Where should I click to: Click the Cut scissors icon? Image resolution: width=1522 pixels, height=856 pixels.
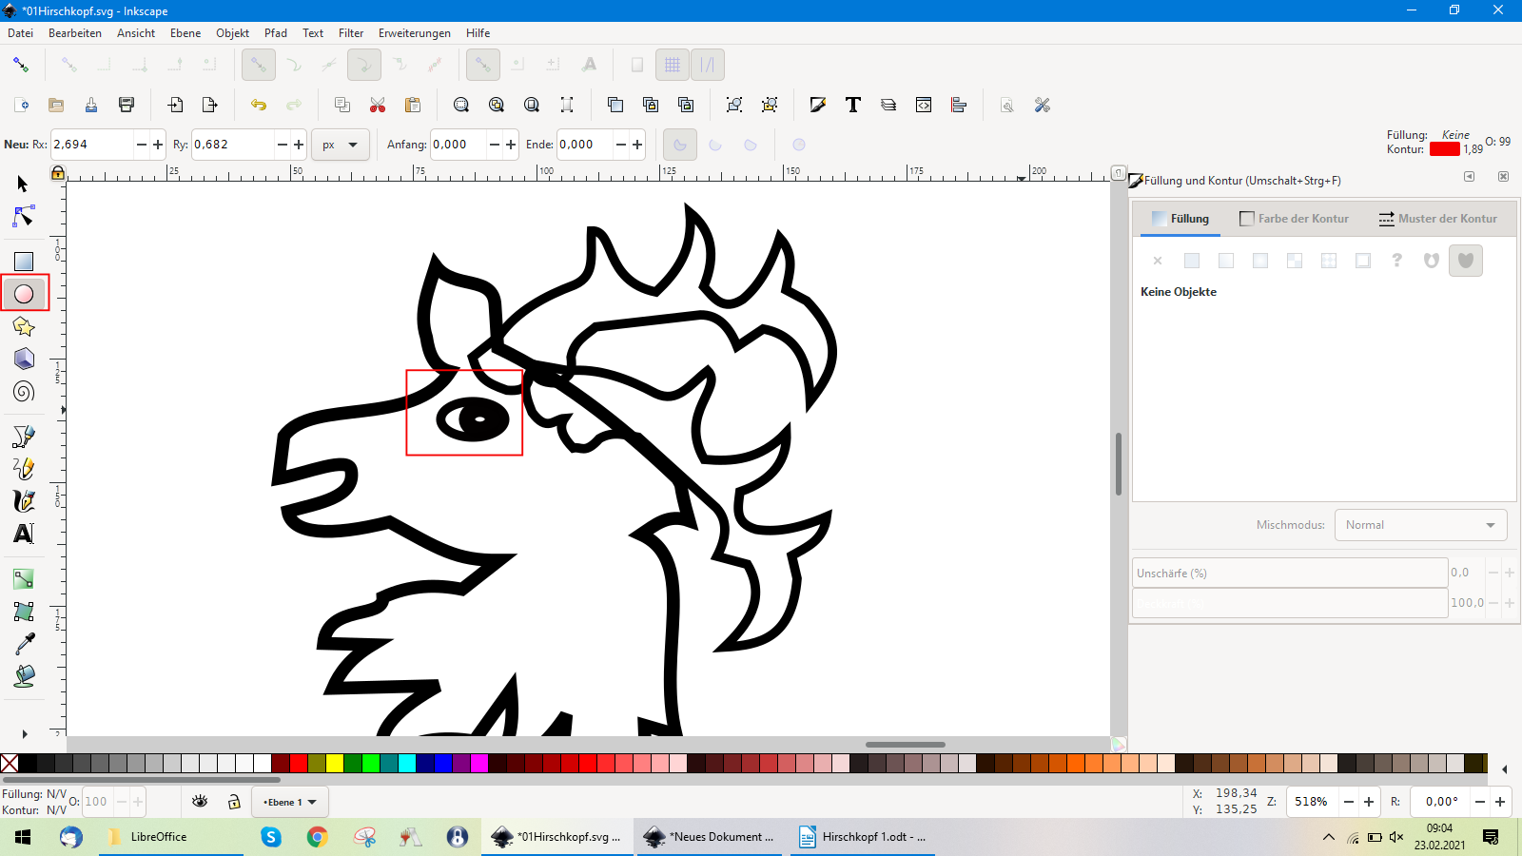(378, 105)
